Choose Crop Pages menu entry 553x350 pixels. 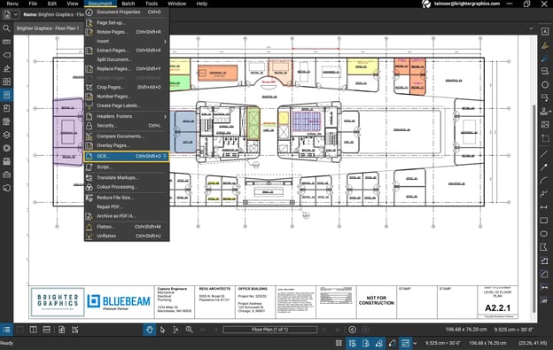127,87
